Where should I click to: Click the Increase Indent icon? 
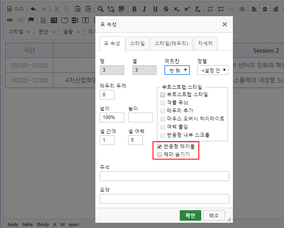coord(242,9)
